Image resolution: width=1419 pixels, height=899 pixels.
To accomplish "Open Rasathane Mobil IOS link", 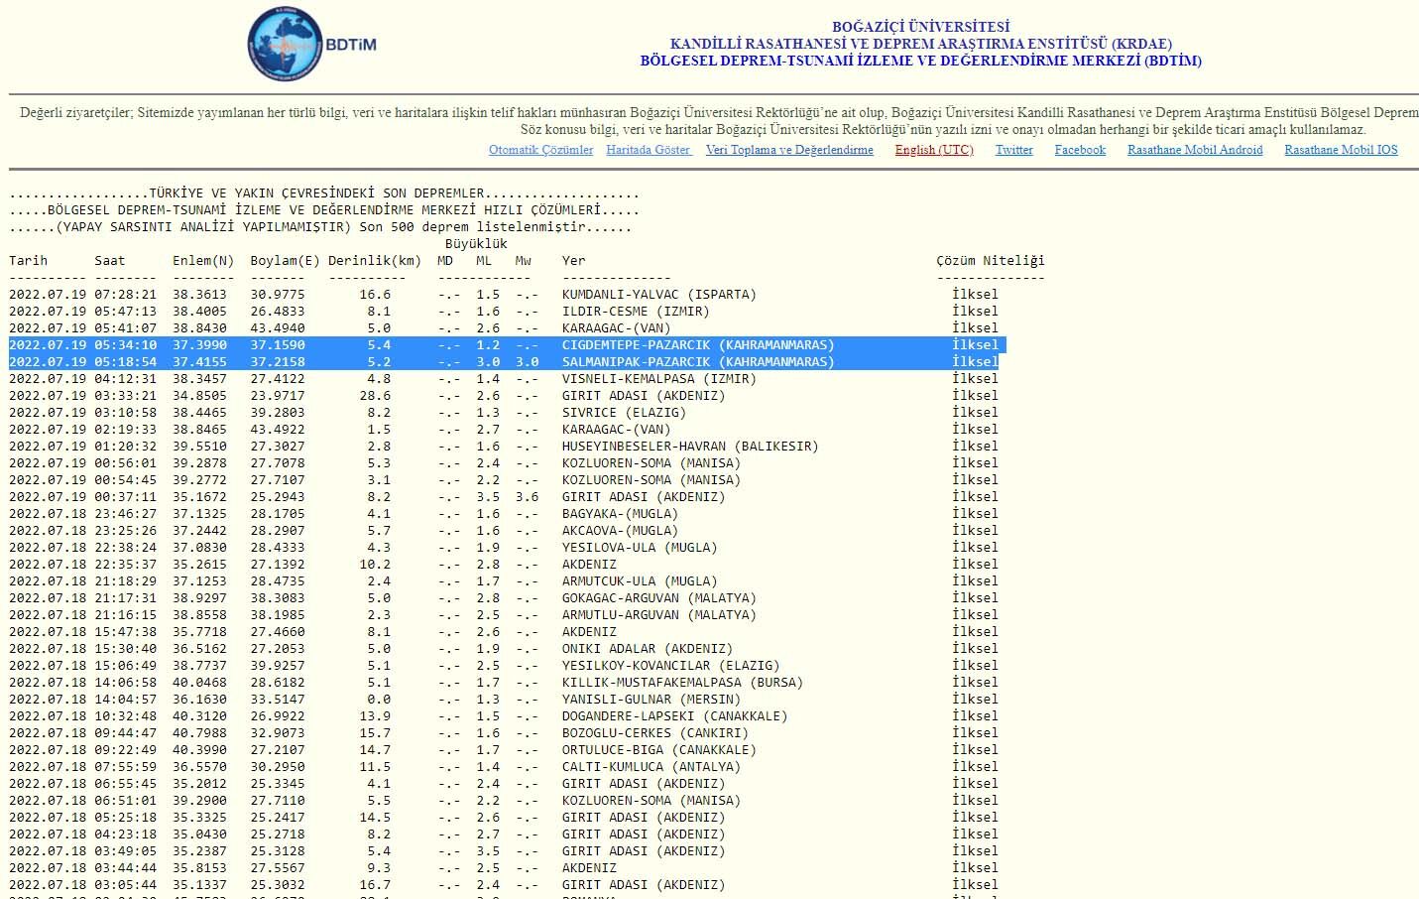I will tap(1341, 150).
